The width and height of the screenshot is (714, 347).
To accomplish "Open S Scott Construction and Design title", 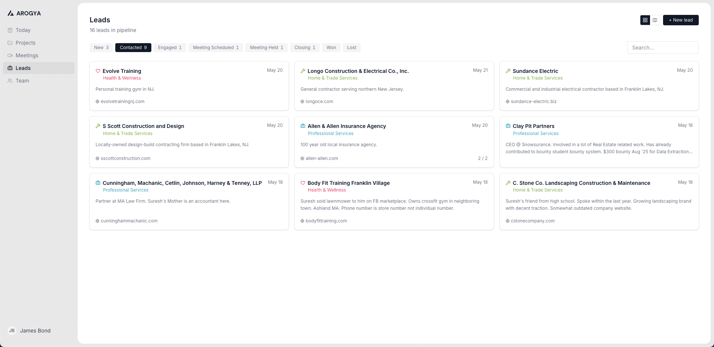I will point(143,126).
